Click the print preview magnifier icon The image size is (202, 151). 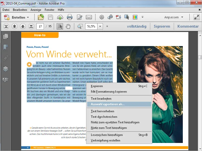point(110,17)
